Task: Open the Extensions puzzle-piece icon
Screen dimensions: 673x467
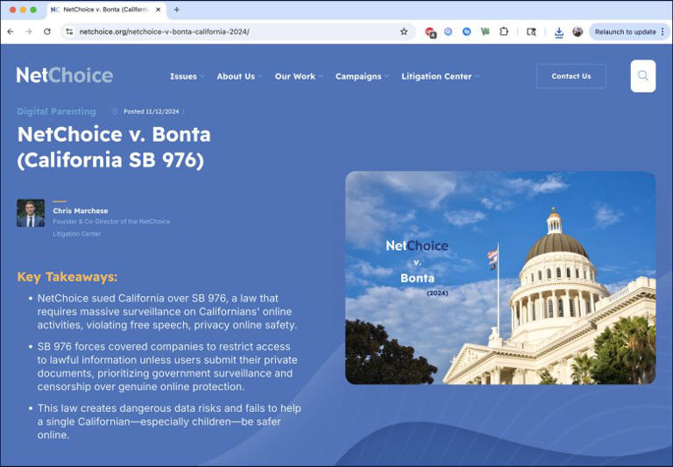Action: (x=504, y=32)
